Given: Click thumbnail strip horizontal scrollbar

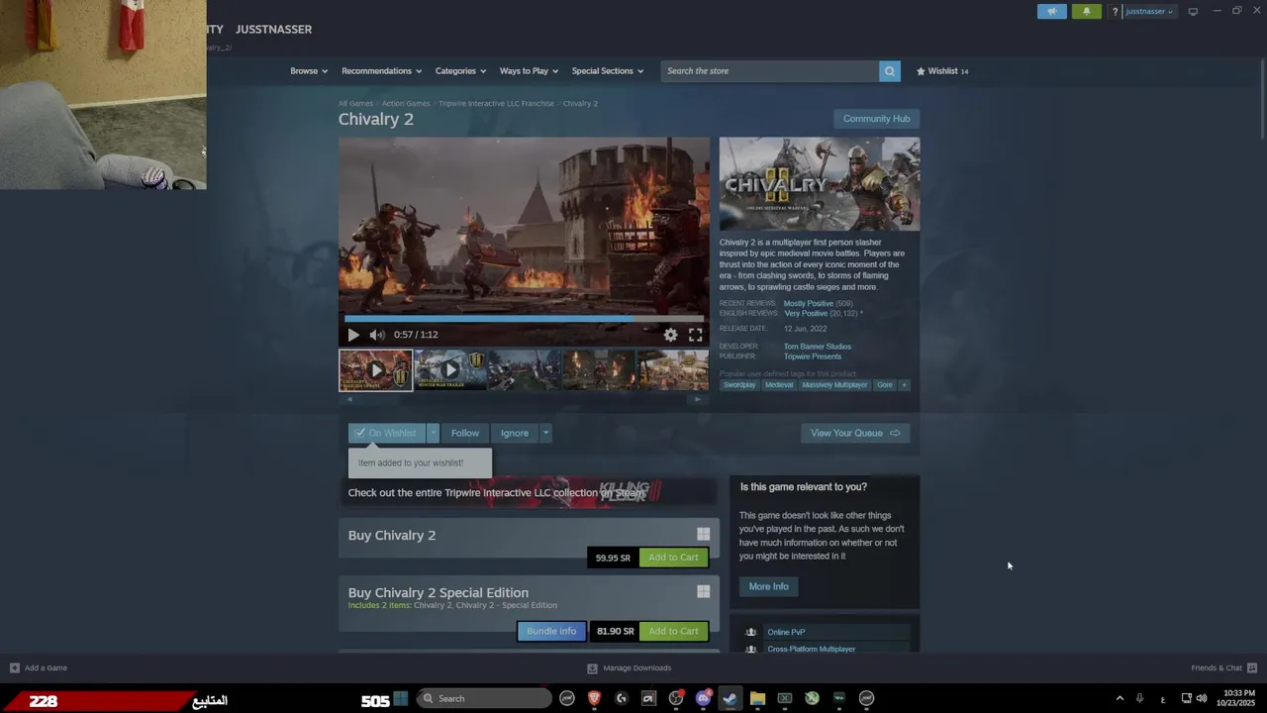Looking at the screenshot, I should [x=524, y=399].
